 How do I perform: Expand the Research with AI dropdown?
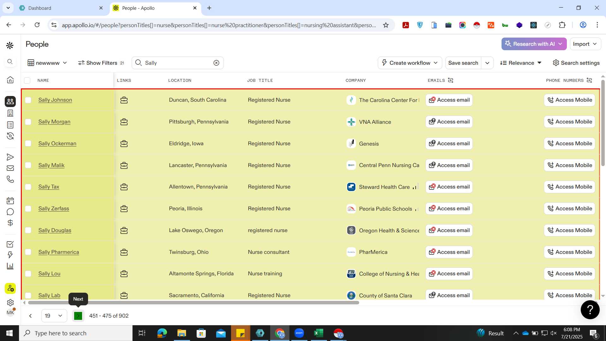[x=534, y=44]
